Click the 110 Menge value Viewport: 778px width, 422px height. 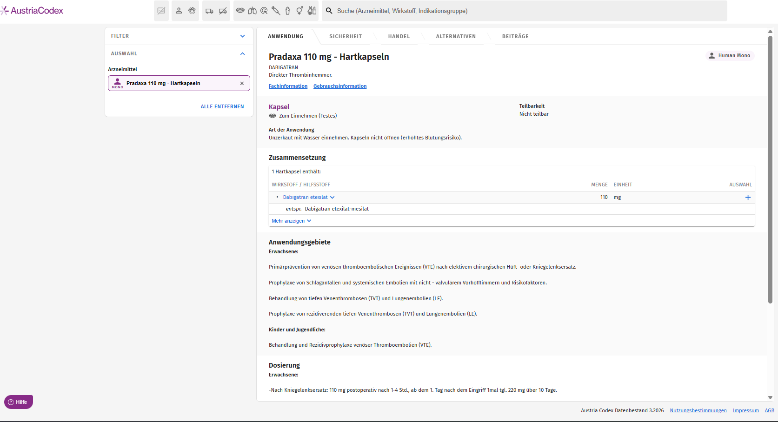point(604,197)
